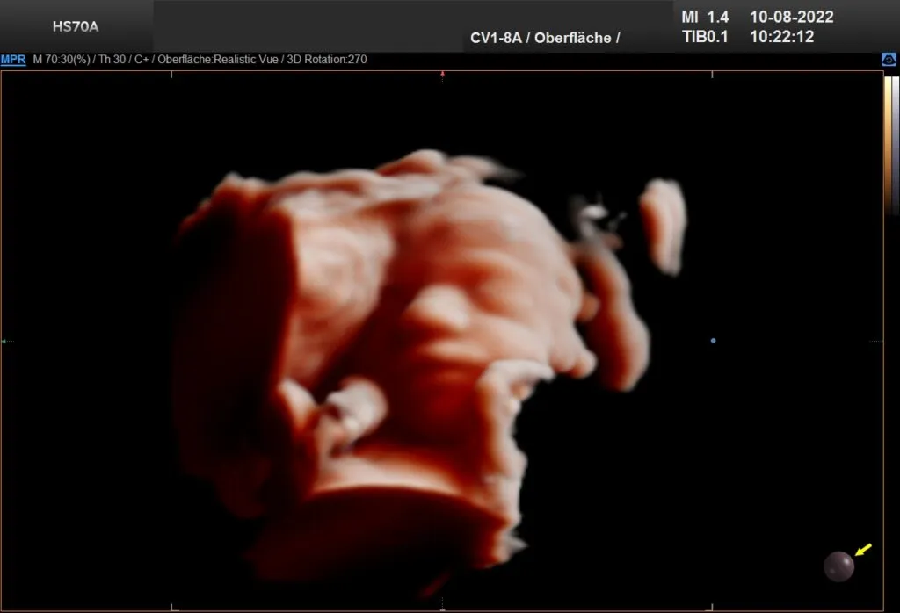Click the MPR link label
900x613 pixels.
click(x=13, y=60)
